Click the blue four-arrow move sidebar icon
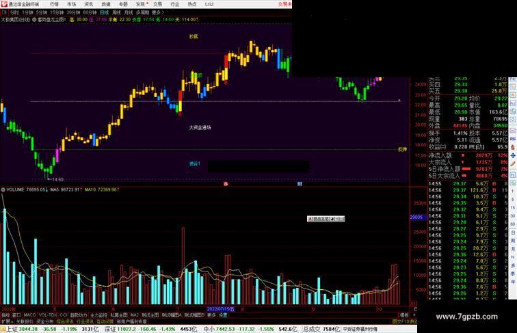Image resolution: width=517 pixels, height=333 pixels. click(513, 155)
